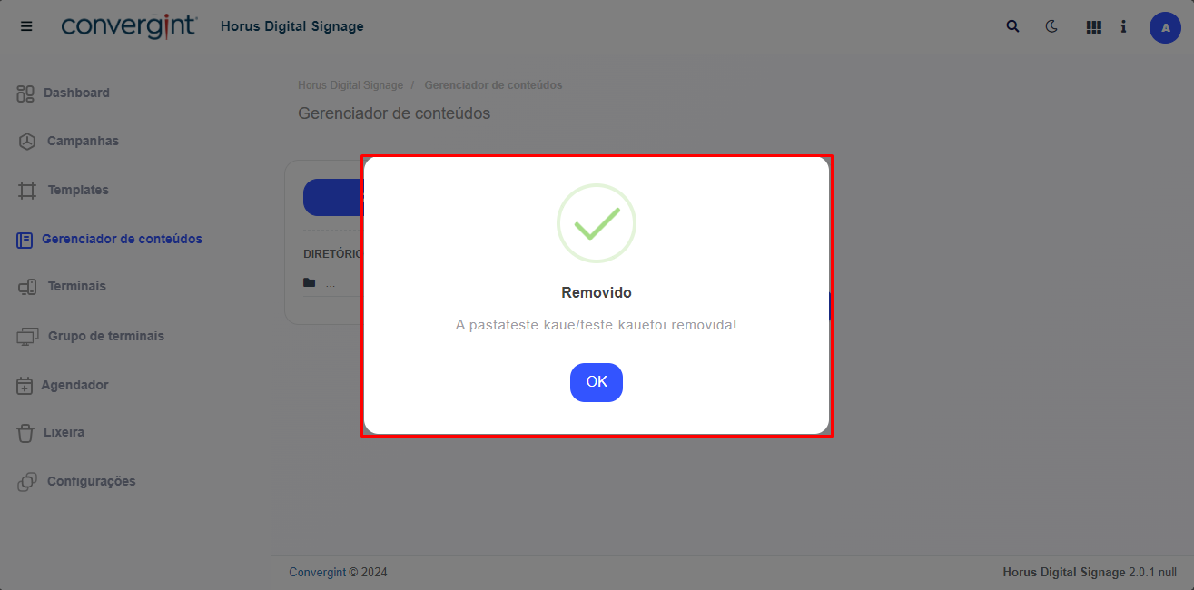The image size is (1194, 590).
Task: Click the Convergint logo
Action: tap(128, 26)
